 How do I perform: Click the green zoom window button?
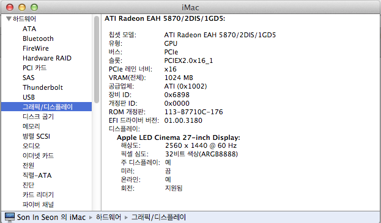[x=34, y=7]
